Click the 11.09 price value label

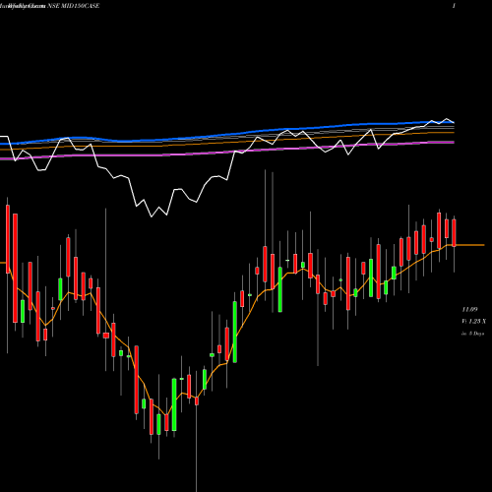469,310
